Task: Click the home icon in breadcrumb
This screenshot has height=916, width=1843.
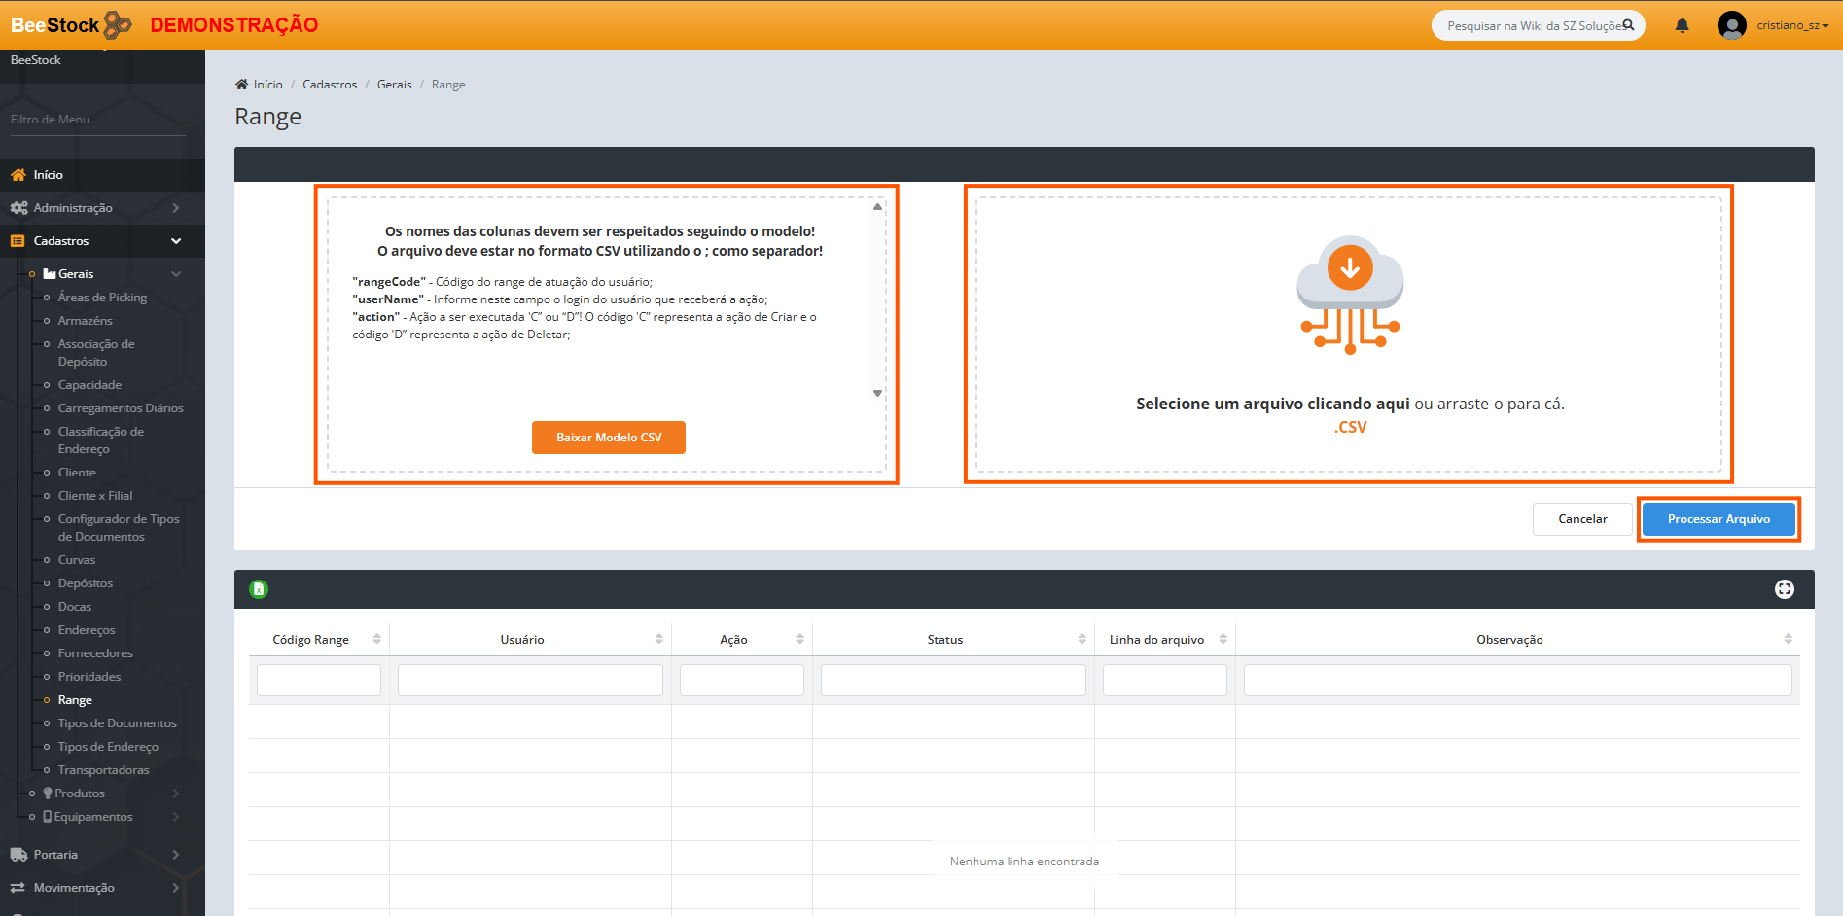Action: pos(242,85)
